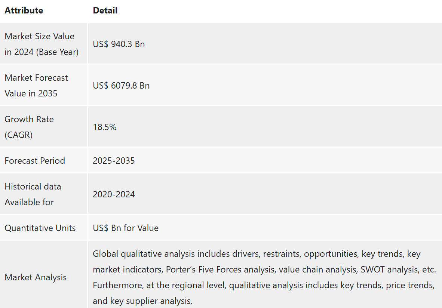Select the Historical data Available for label

tap(33, 194)
